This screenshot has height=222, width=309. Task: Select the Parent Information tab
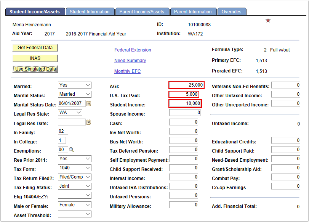click(x=193, y=12)
